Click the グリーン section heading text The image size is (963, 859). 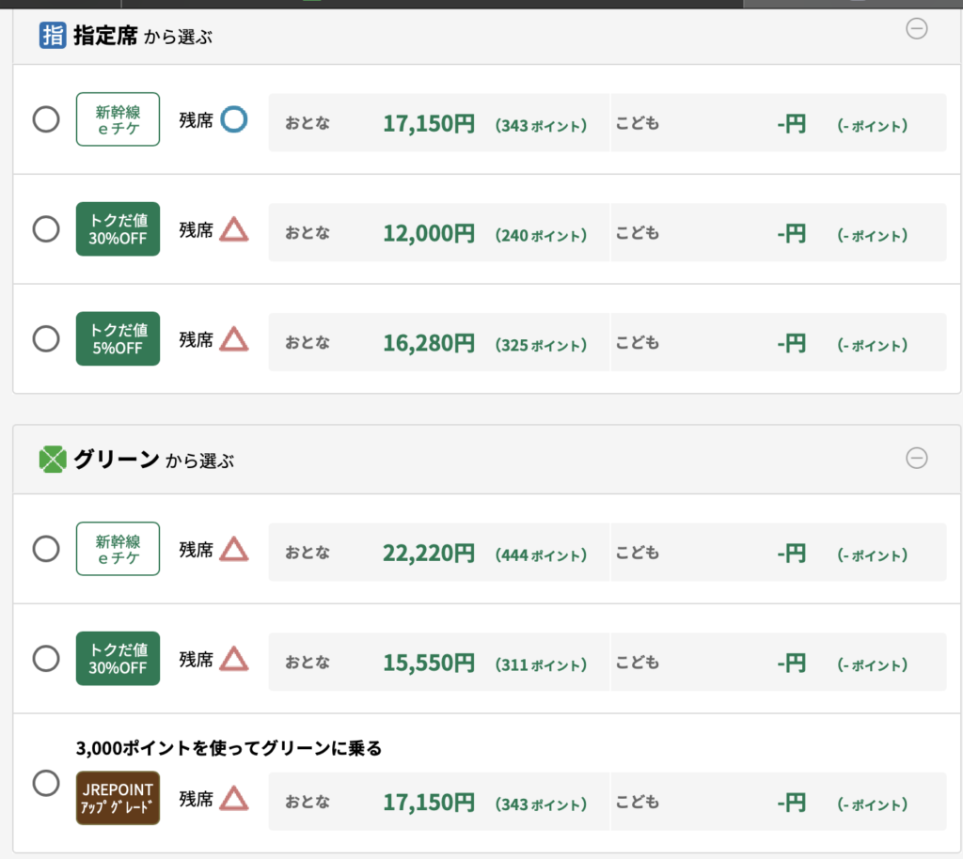point(117,460)
